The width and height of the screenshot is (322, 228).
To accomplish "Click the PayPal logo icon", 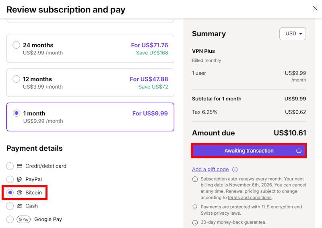I will [19, 179].
